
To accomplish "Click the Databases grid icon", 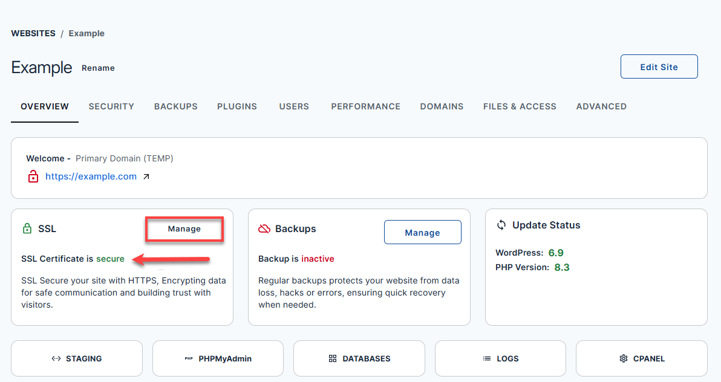I will (x=333, y=358).
